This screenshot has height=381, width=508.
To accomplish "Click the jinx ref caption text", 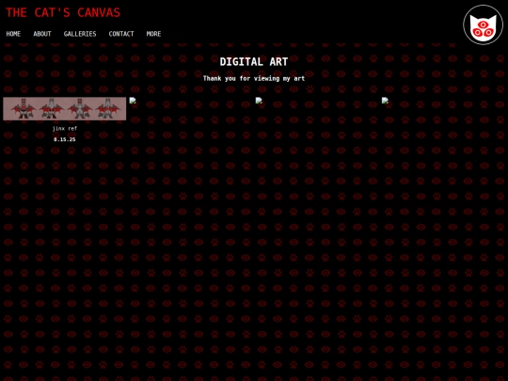I will (x=65, y=128).
